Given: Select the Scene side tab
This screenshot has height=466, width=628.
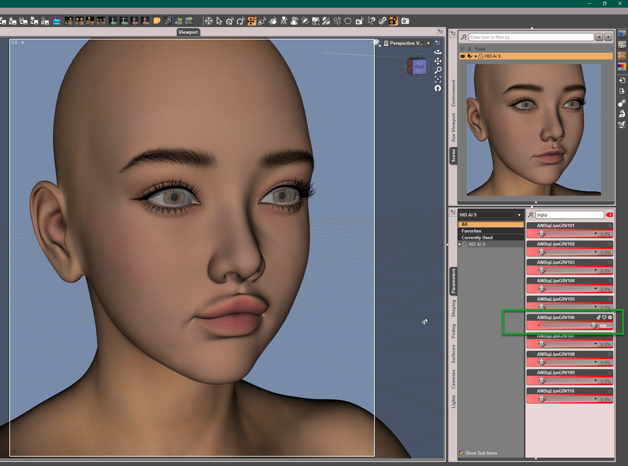Looking at the screenshot, I should 453,156.
